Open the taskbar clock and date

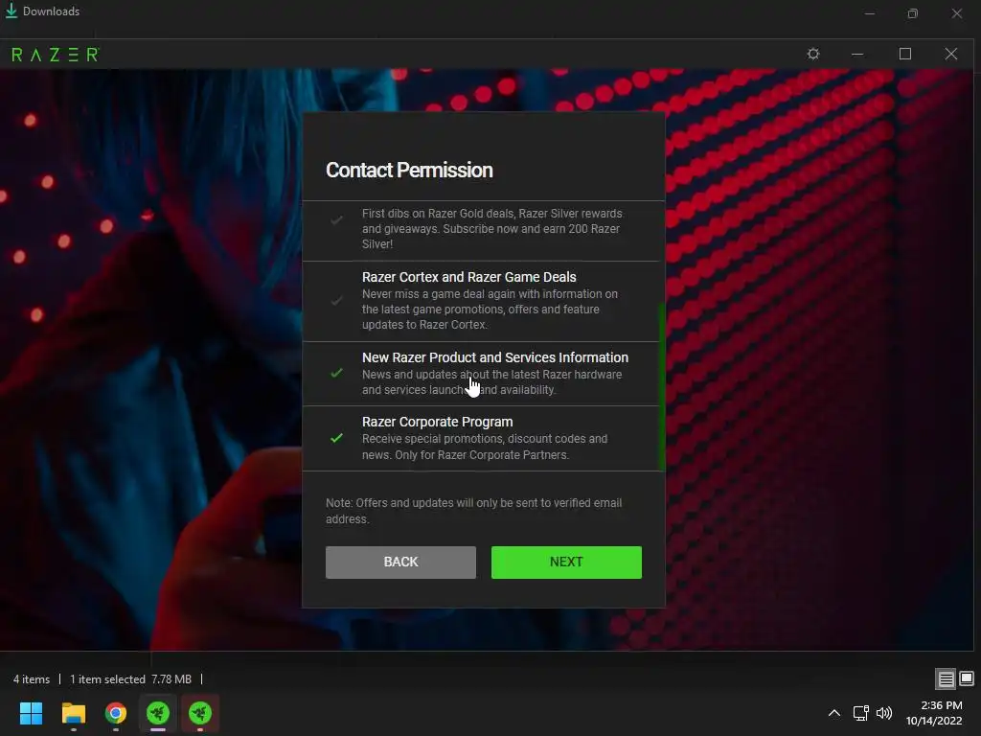pos(935,713)
